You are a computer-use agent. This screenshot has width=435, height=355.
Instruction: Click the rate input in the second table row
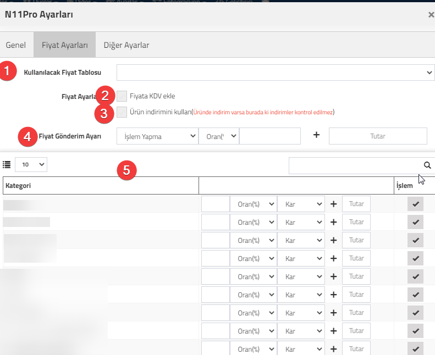[x=216, y=222]
